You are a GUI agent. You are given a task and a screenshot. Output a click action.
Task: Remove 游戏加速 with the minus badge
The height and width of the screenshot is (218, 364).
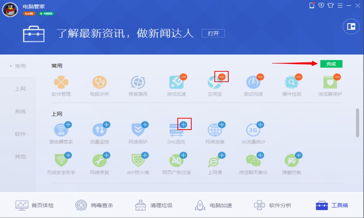coord(183,77)
